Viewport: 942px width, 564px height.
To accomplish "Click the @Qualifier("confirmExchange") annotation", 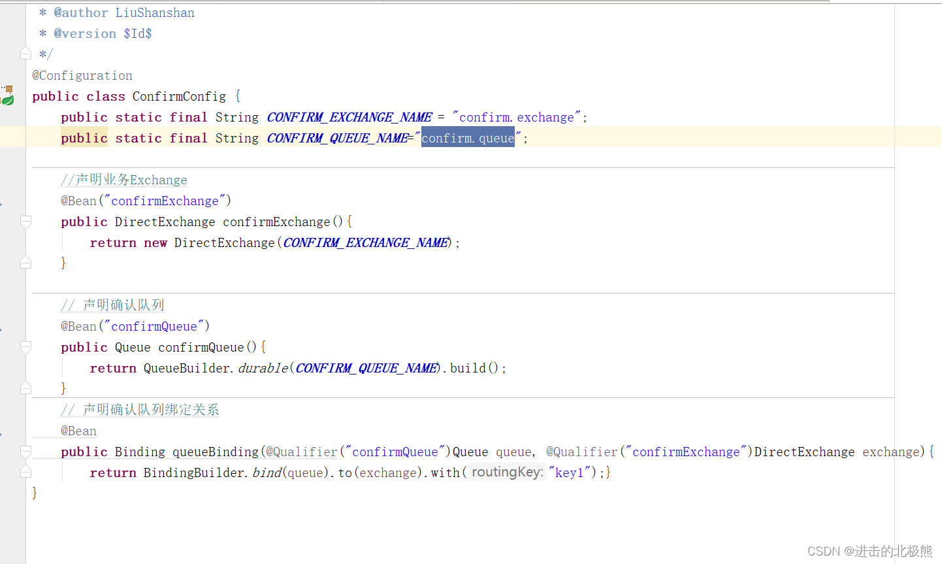I will 649,452.
